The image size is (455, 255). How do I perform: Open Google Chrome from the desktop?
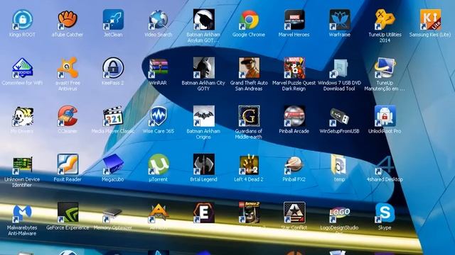[249, 20]
